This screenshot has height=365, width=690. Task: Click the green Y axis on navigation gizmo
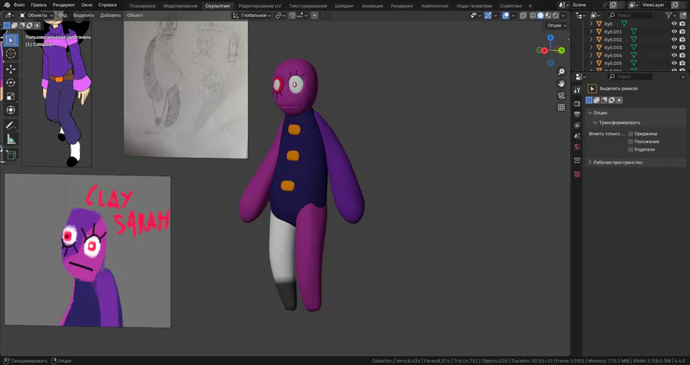pyautogui.click(x=561, y=51)
